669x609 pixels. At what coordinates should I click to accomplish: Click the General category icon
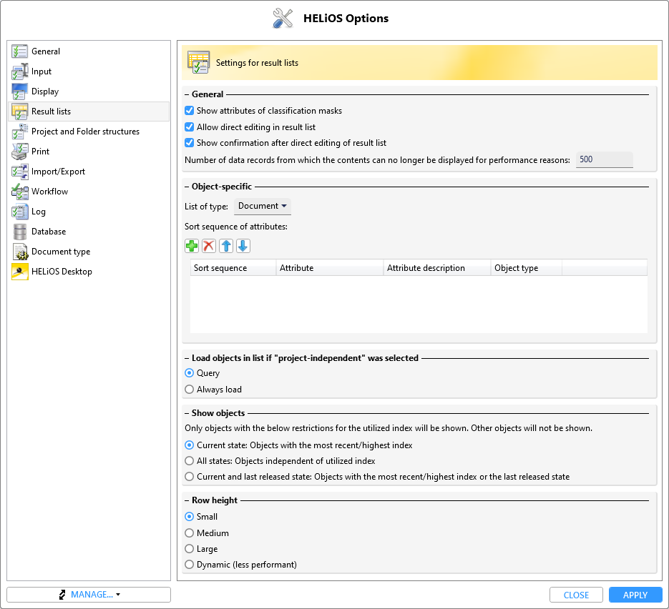point(19,51)
